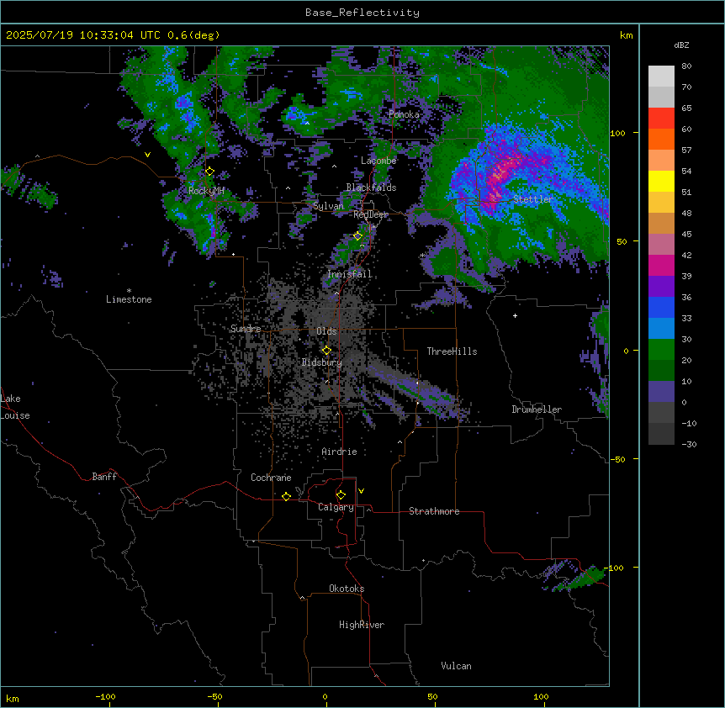The height and width of the screenshot is (708, 725).
Task: Click the Cochrane town label
Action: [271, 478]
